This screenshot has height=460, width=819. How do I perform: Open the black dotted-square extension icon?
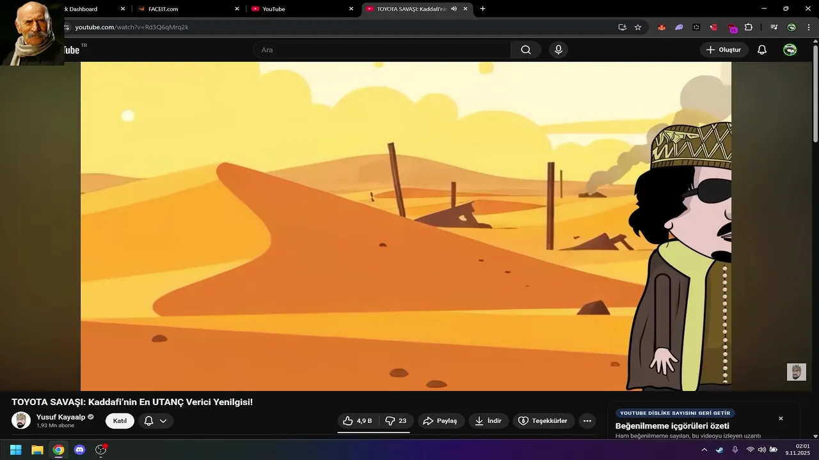click(x=696, y=27)
